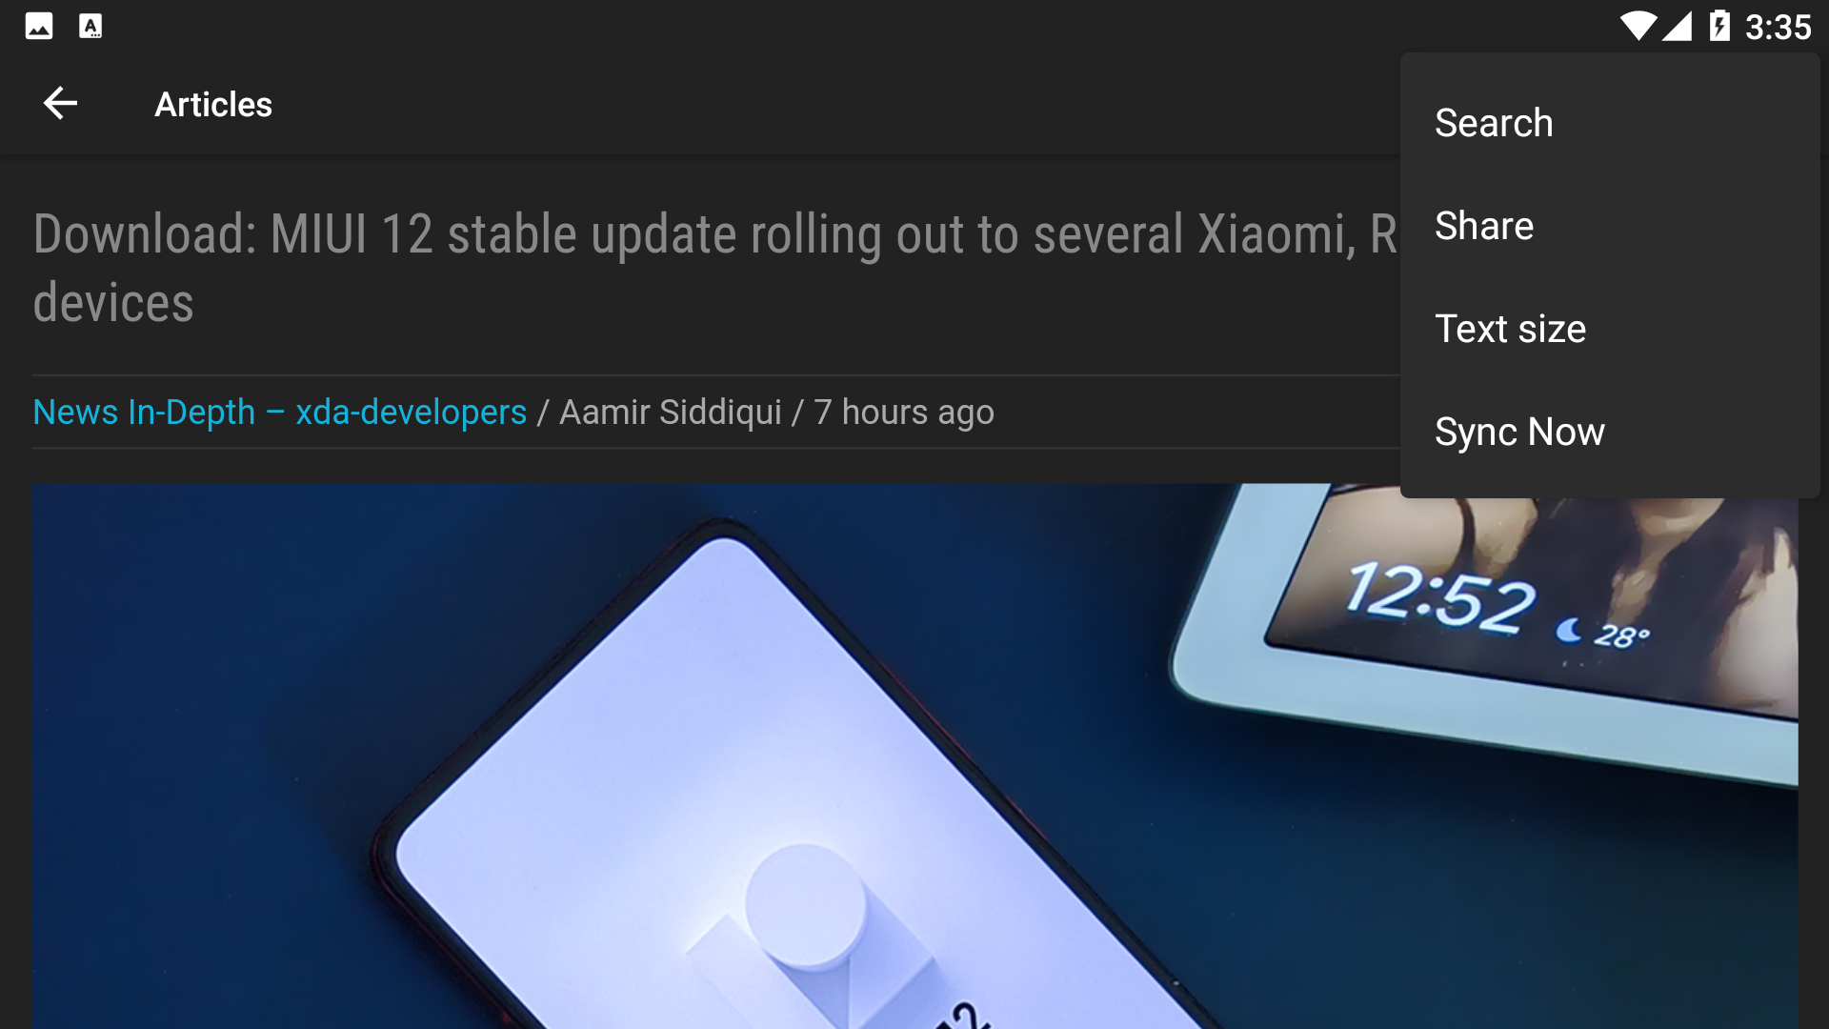Select Search from the overflow menu
1829x1029 pixels.
pos(1610,123)
